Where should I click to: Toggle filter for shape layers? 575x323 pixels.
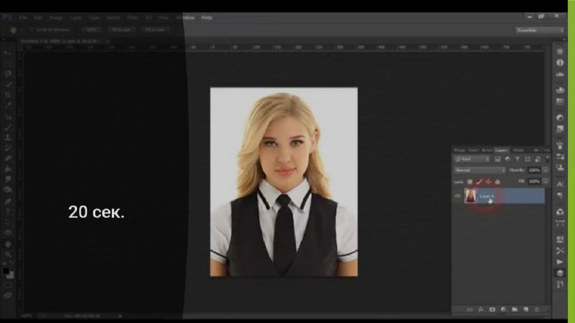(x=528, y=159)
